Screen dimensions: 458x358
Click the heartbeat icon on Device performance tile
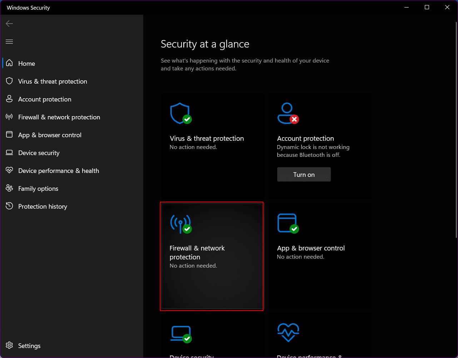[x=288, y=333]
